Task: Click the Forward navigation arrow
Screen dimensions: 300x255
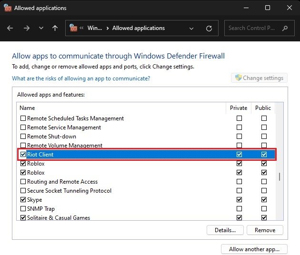Action: 26,28
